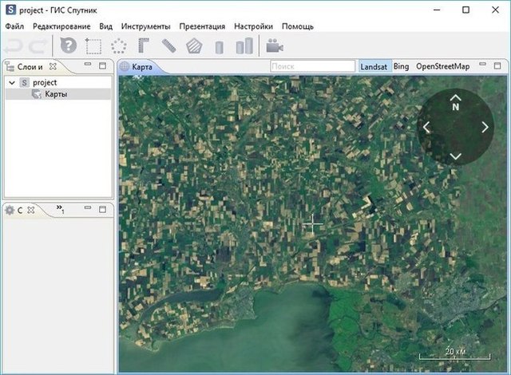Open the Настройки menu
The image size is (511, 375).
click(x=253, y=26)
